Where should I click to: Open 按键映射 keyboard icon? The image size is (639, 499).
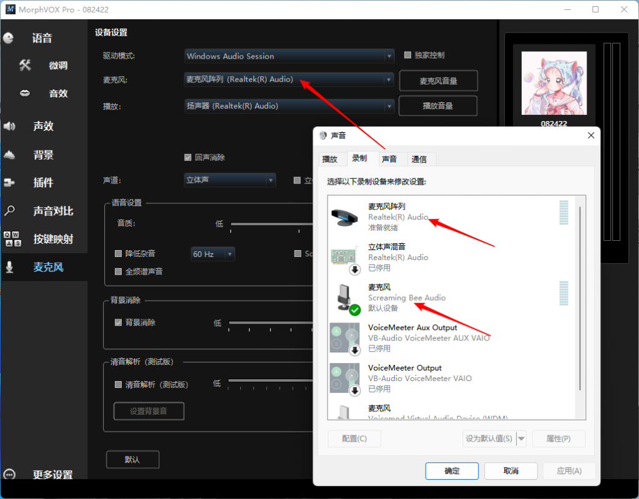tap(12, 239)
